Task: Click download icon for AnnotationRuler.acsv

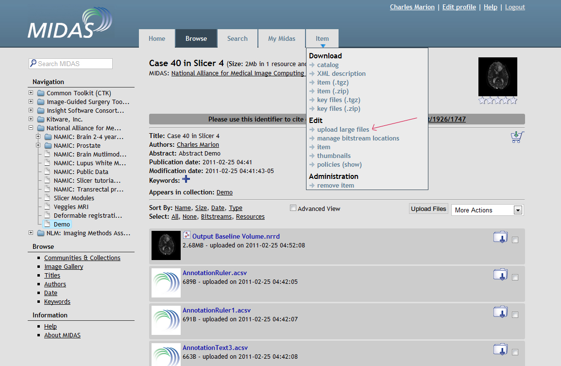Action: (x=500, y=275)
